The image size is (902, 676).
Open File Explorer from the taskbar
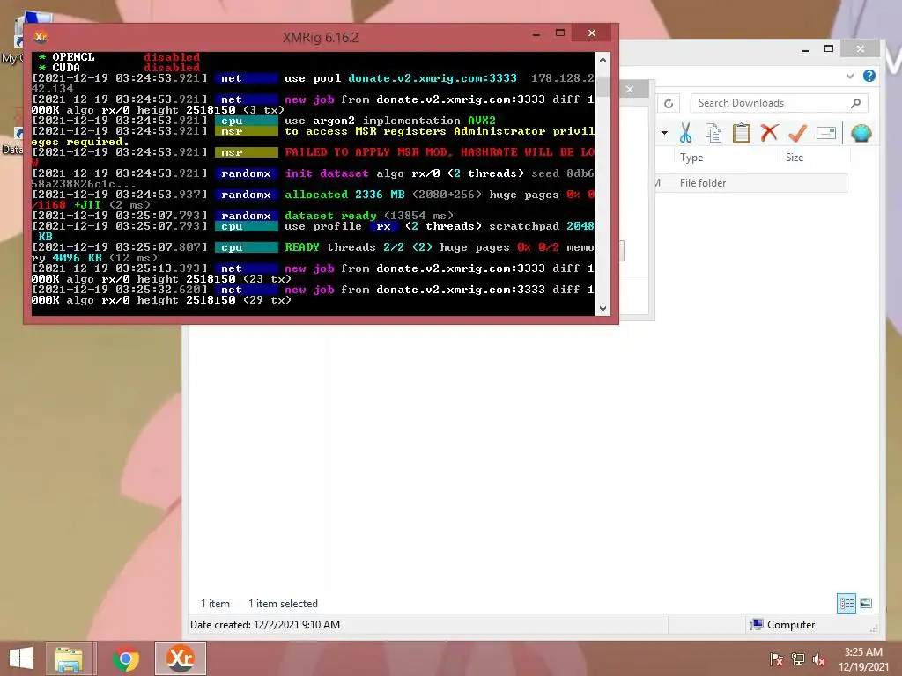click(69, 658)
